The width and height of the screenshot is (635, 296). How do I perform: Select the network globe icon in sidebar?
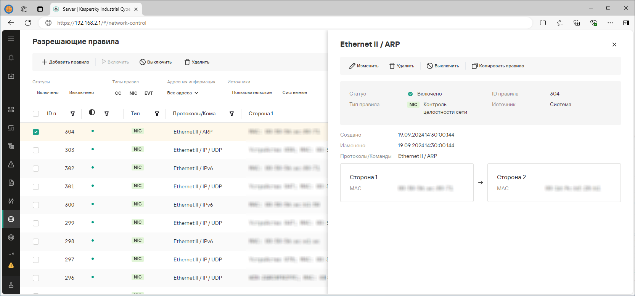click(x=11, y=219)
